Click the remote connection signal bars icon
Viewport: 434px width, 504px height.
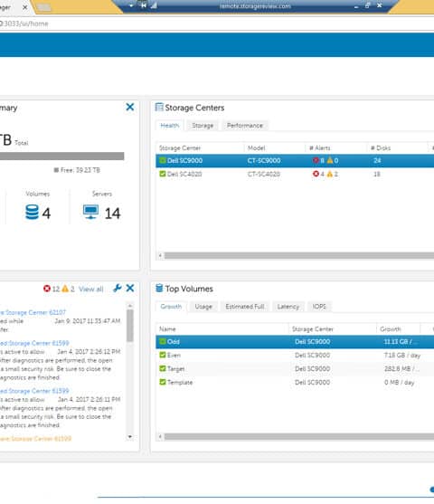pyautogui.click(x=154, y=5)
